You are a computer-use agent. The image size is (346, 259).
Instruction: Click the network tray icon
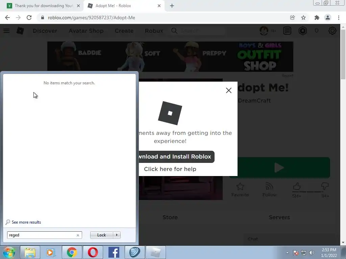(x=304, y=253)
